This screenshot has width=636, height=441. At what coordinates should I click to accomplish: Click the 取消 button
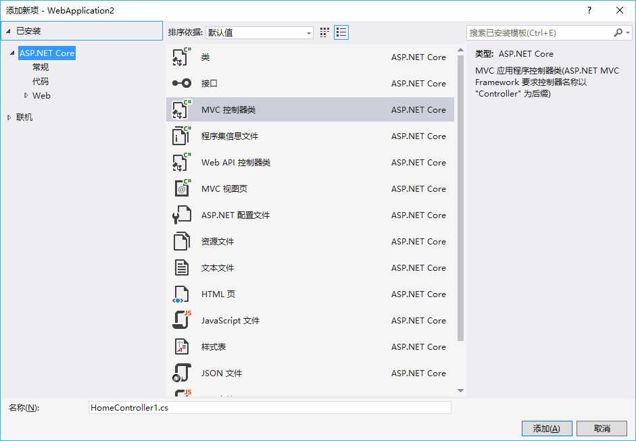click(602, 428)
